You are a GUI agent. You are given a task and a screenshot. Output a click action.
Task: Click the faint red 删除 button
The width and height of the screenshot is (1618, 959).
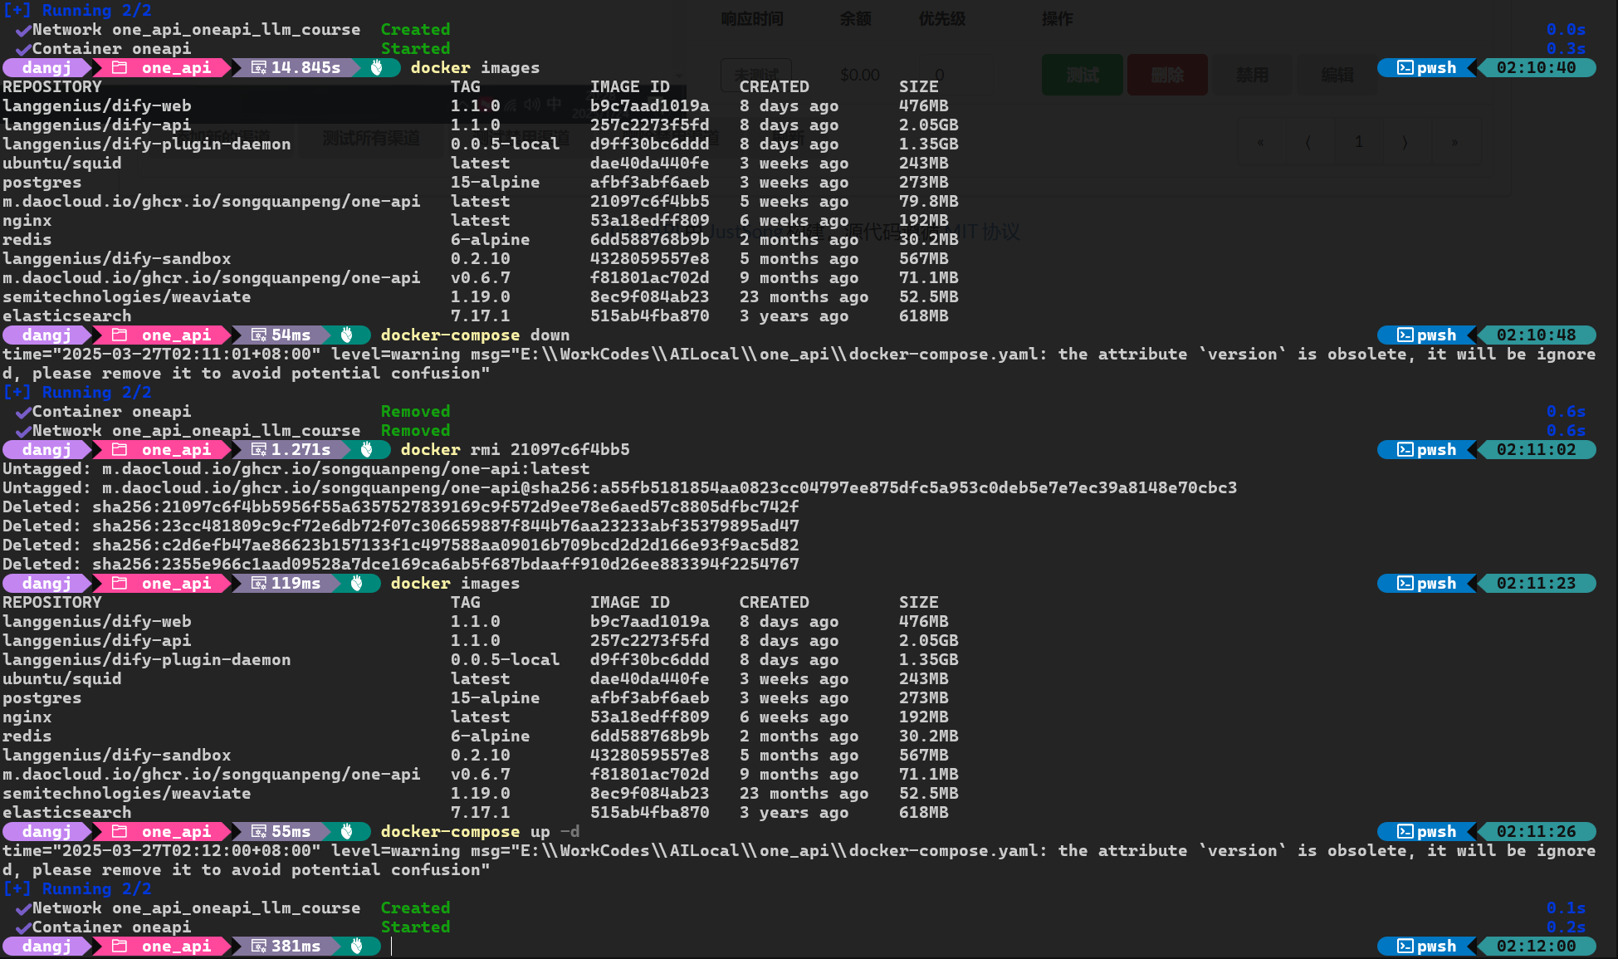(x=1167, y=75)
